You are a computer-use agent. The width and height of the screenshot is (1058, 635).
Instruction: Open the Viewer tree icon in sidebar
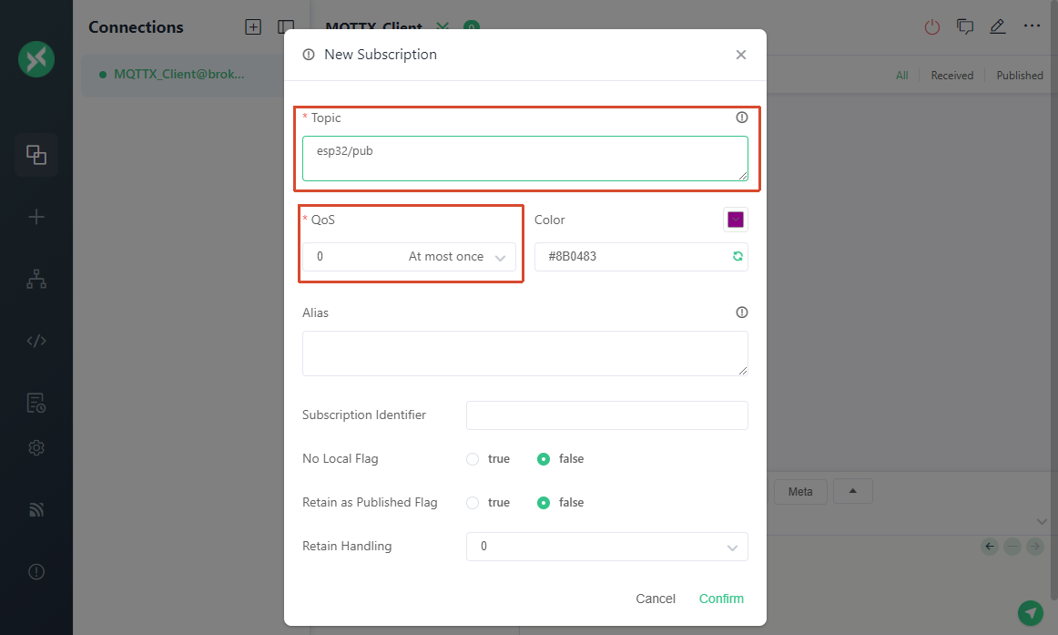tap(36, 279)
